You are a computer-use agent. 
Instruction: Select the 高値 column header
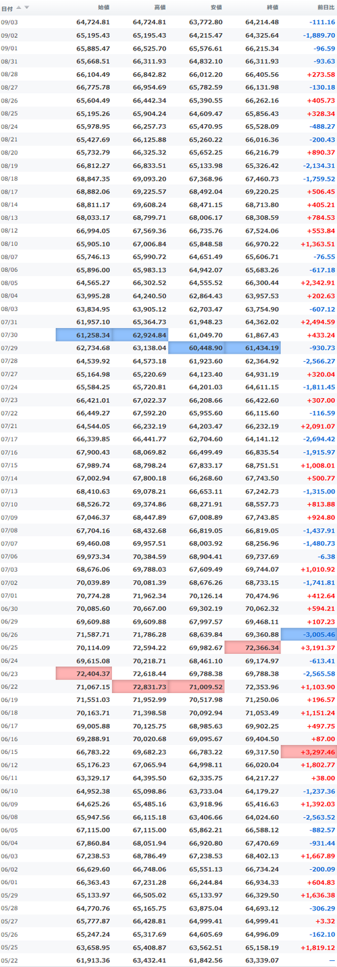(x=160, y=7)
